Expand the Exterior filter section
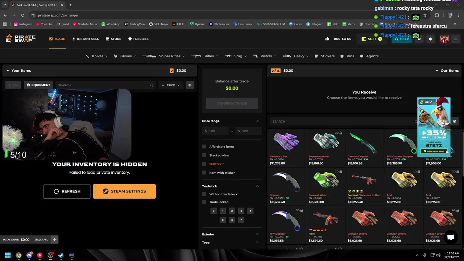 pos(232,234)
